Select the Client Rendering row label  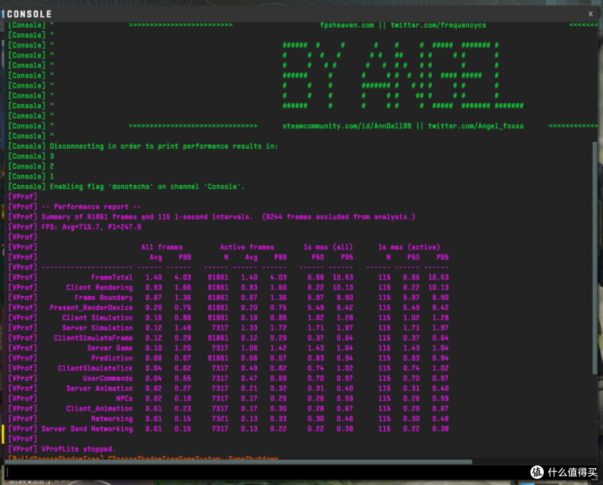(x=99, y=287)
